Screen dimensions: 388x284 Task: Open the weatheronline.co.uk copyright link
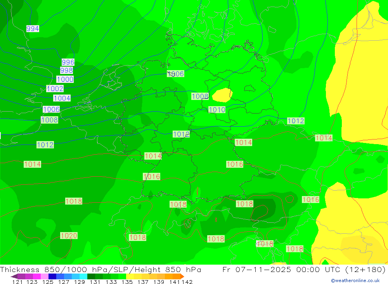(x=355, y=281)
